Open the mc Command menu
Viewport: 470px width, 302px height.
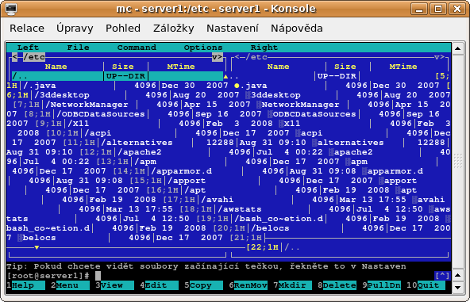tap(137, 48)
